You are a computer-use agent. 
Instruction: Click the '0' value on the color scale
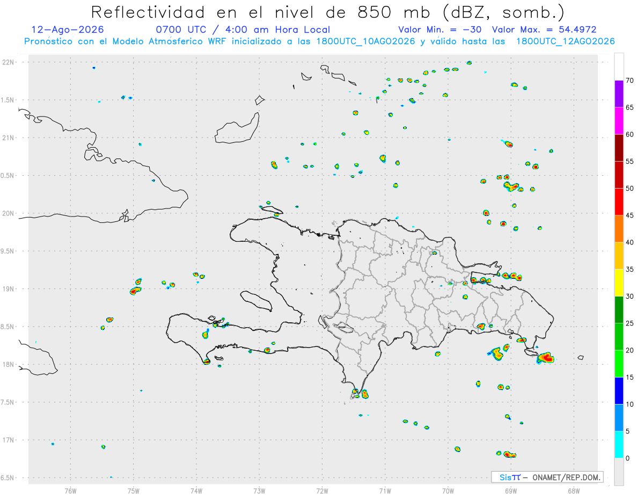point(627,458)
